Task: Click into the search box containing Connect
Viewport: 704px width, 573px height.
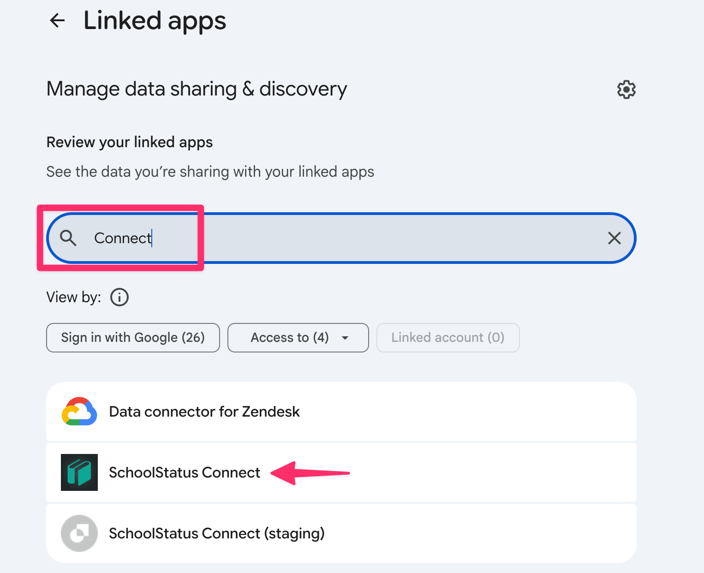Action: pyautogui.click(x=341, y=238)
